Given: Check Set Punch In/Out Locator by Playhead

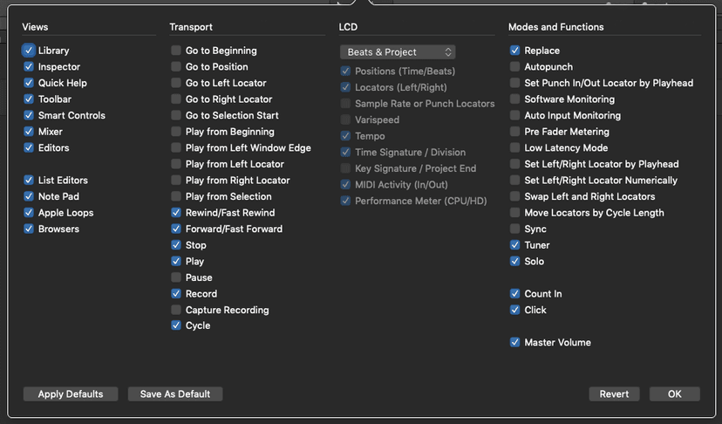Looking at the screenshot, I should tap(514, 83).
